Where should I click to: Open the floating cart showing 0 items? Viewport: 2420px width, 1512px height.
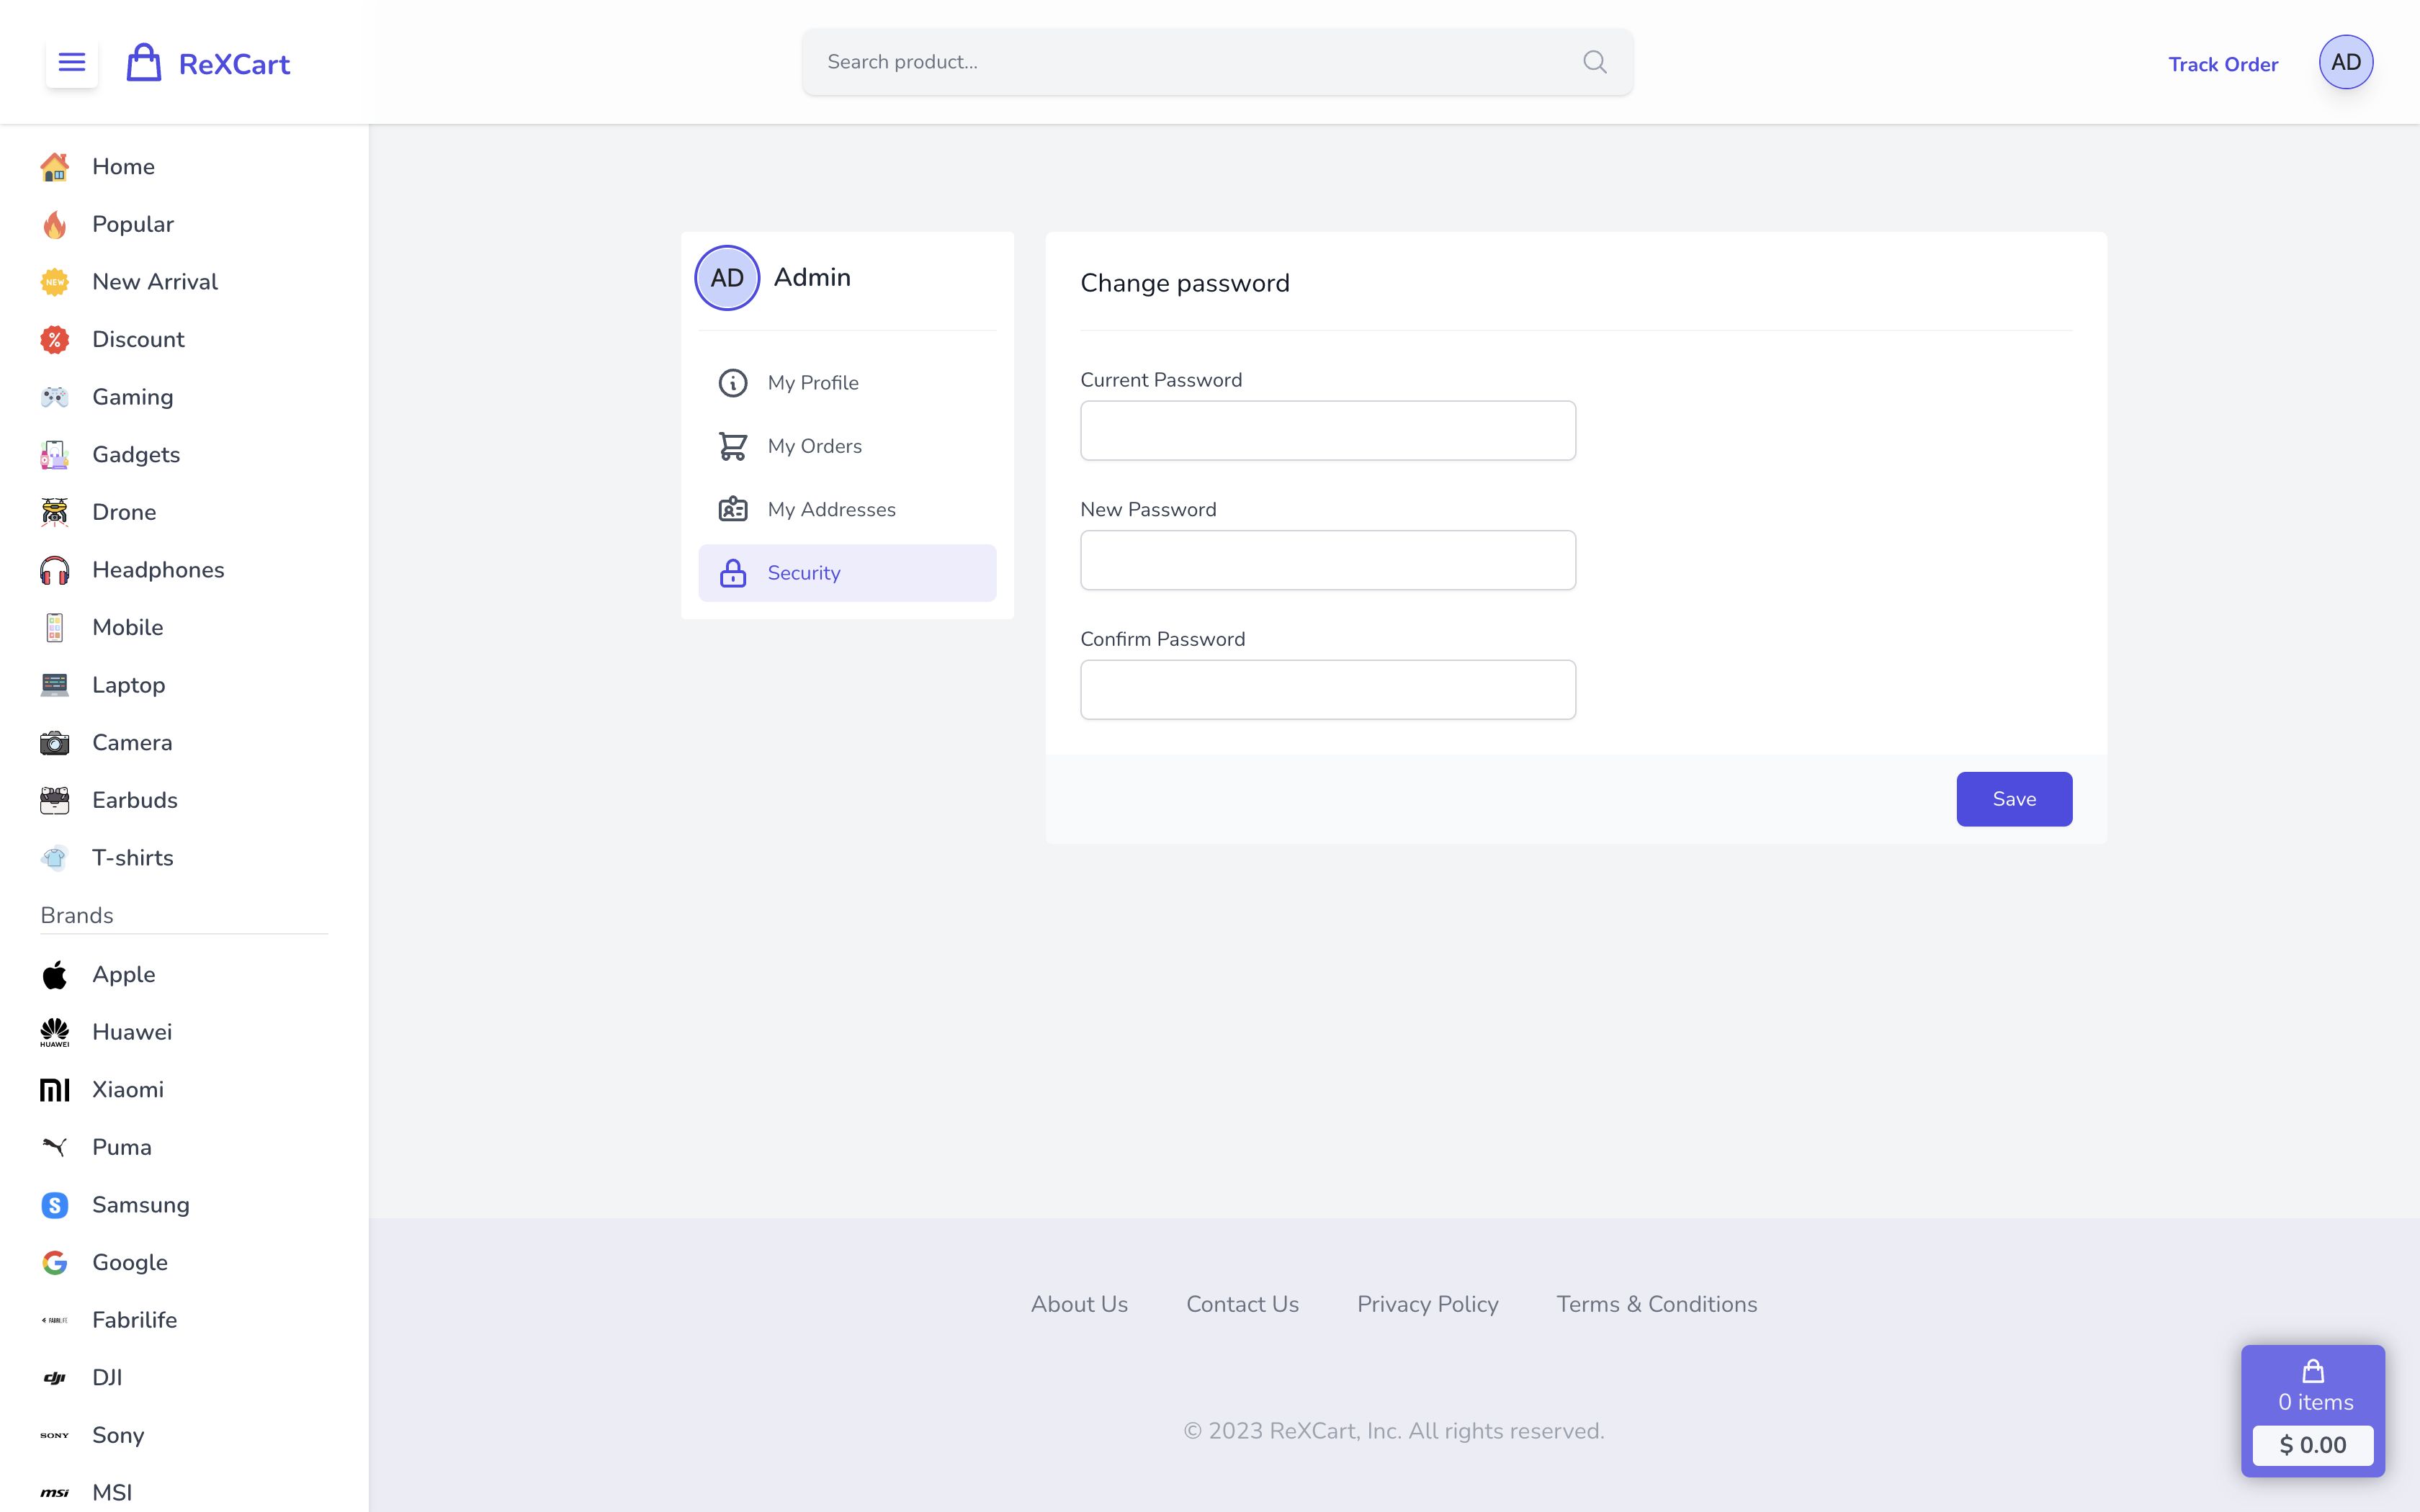click(2313, 1410)
